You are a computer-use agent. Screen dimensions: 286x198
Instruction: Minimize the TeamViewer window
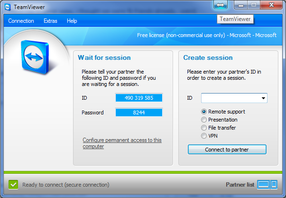tap(242, 5)
